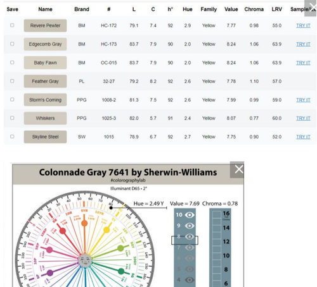Check the Save box for Whiskers
Image resolution: width=317 pixels, height=287 pixels.
[x=12, y=118]
